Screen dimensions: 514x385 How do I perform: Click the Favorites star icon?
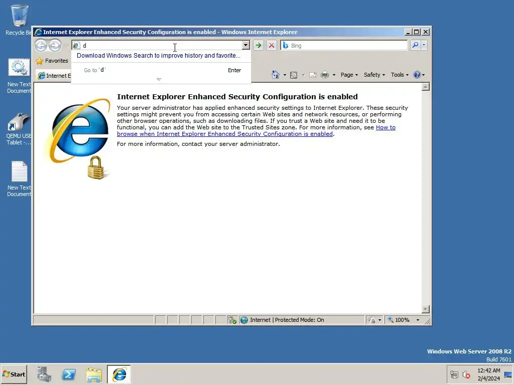39,61
